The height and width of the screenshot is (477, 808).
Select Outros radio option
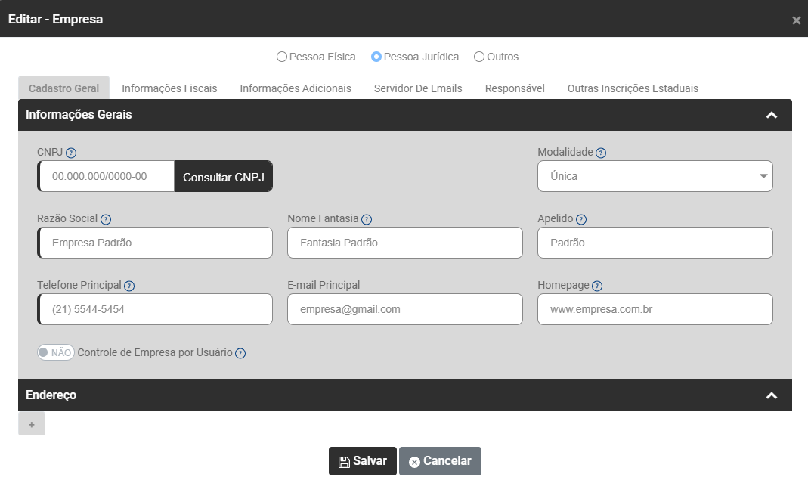click(x=479, y=57)
